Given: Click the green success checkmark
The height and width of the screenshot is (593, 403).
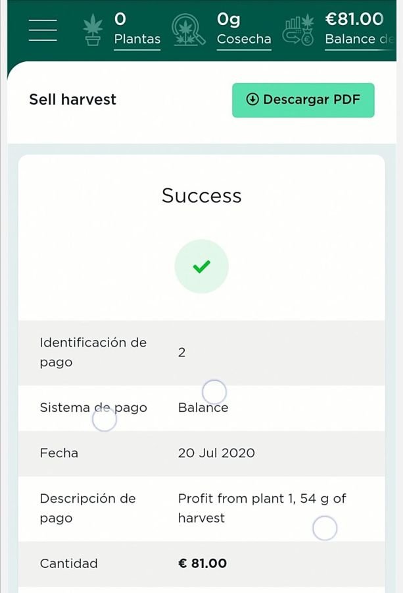Looking at the screenshot, I should [201, 266].
